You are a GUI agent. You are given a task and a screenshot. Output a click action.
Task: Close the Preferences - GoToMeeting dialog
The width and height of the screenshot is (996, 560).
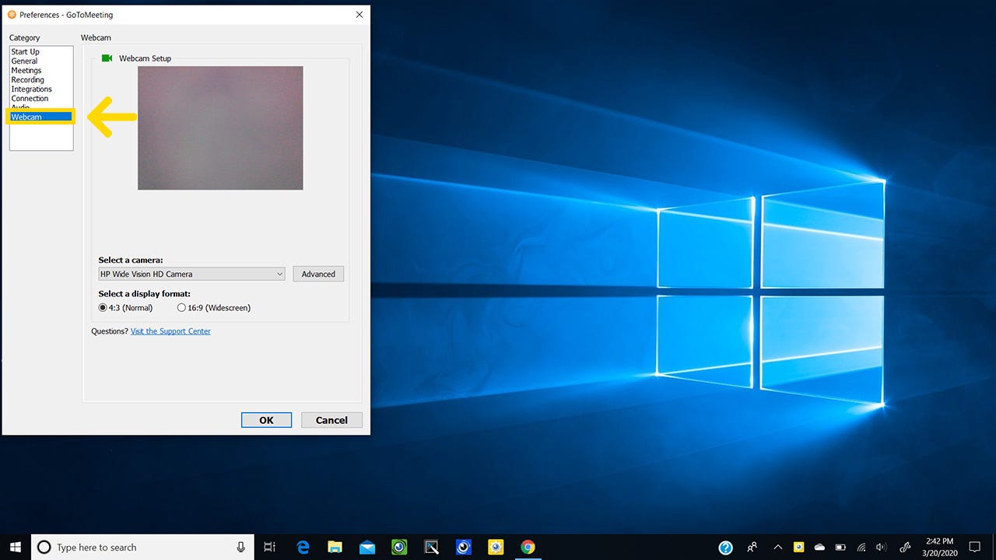(359, 15)
